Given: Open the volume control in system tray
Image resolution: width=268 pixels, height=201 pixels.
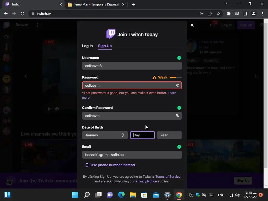Looking at the screenshot, I should 237,195.
